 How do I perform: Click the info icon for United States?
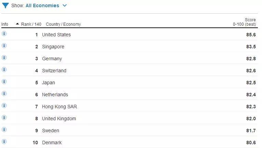click(4, 34)
